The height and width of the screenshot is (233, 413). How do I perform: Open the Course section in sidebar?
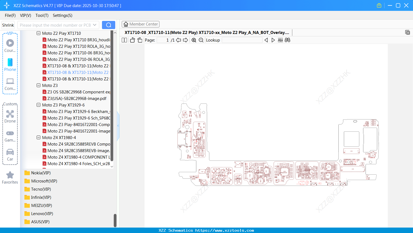tap(10, 45)
